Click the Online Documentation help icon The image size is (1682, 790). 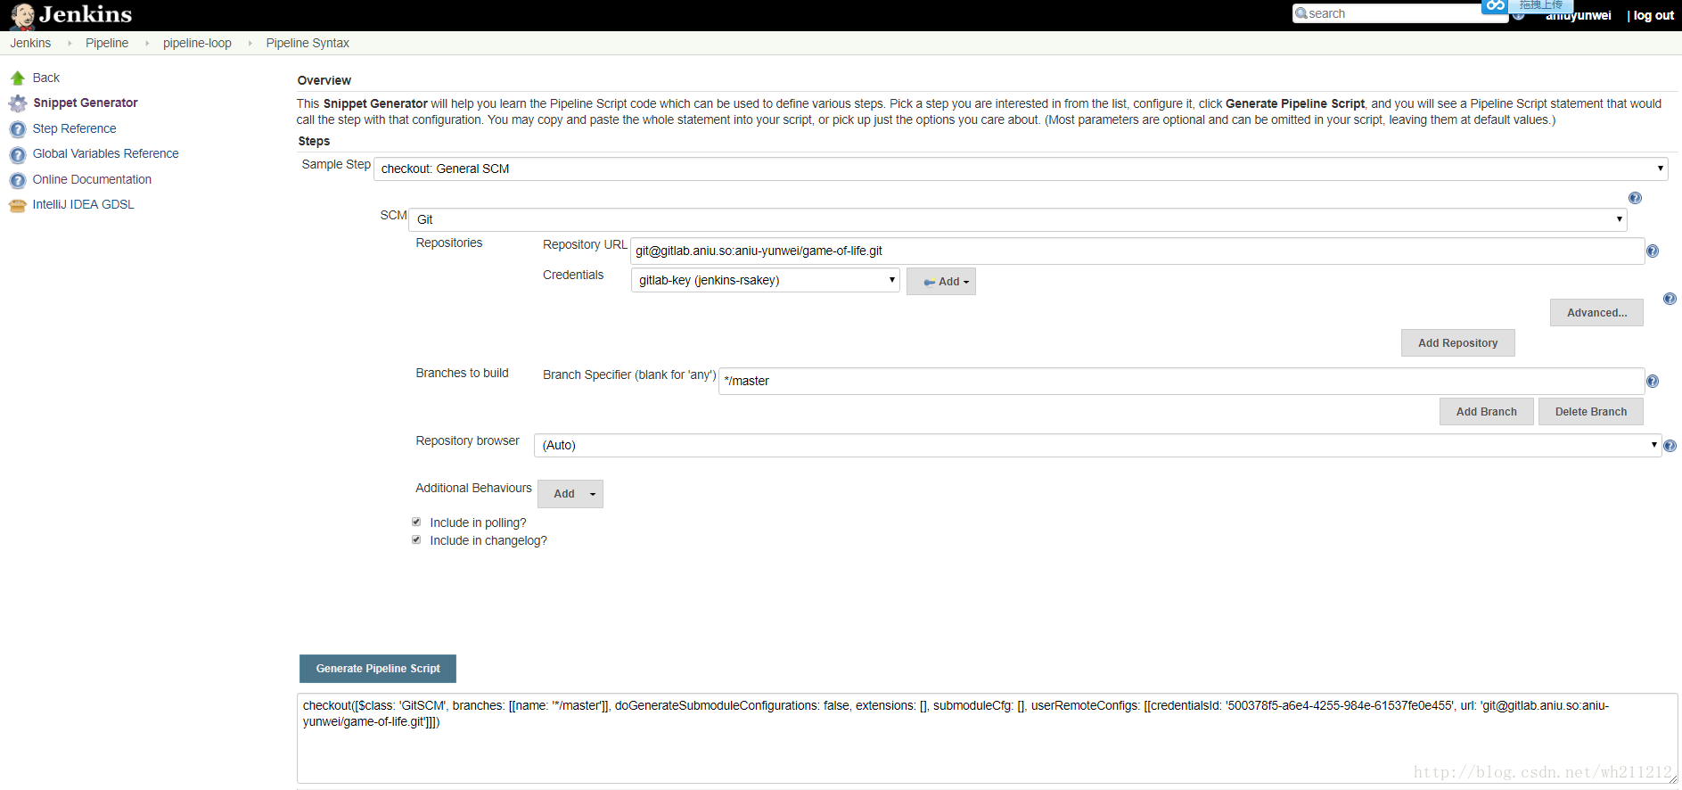(x=17, y=180)
